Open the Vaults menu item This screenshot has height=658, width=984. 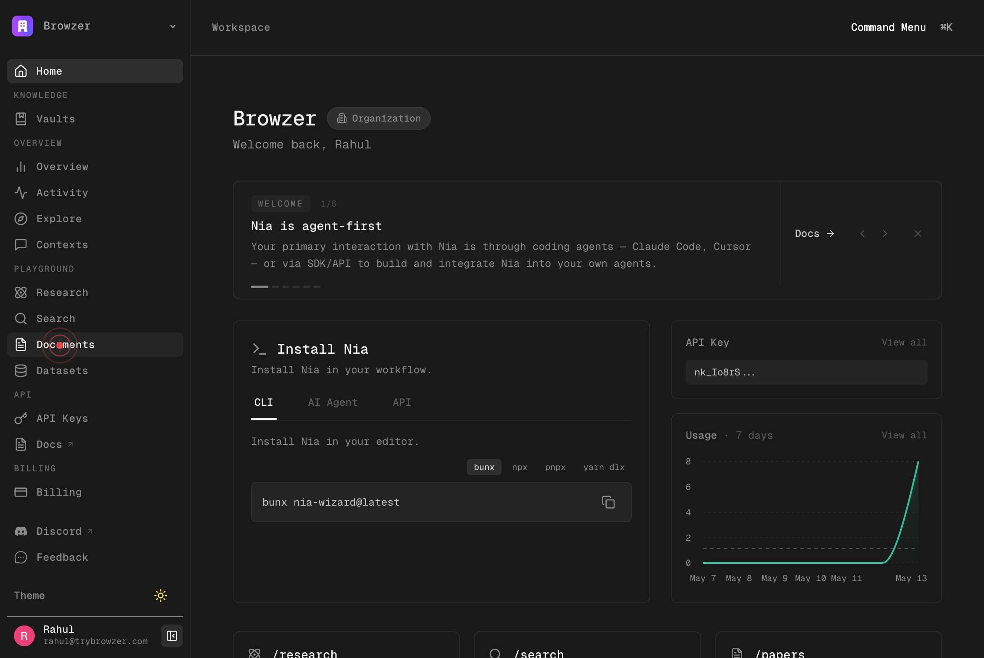coord(95,119)
